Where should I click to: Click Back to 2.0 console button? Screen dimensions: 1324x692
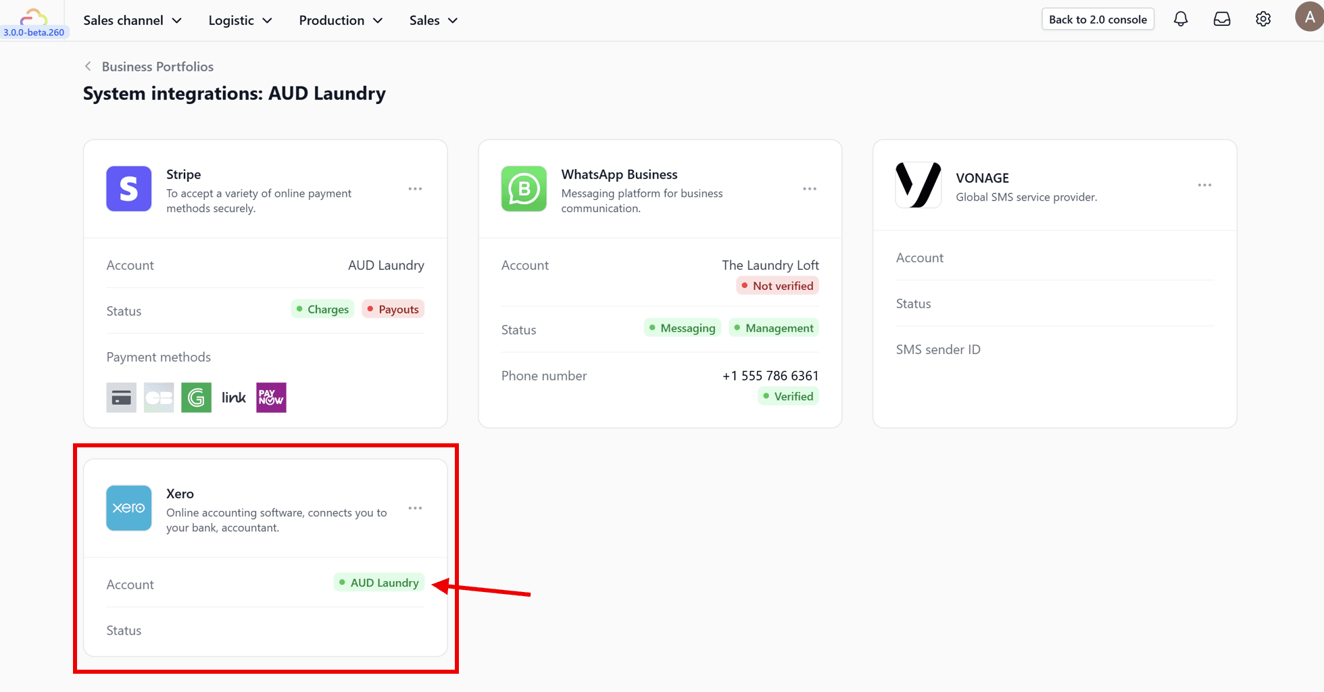[x=1097, y=20]
